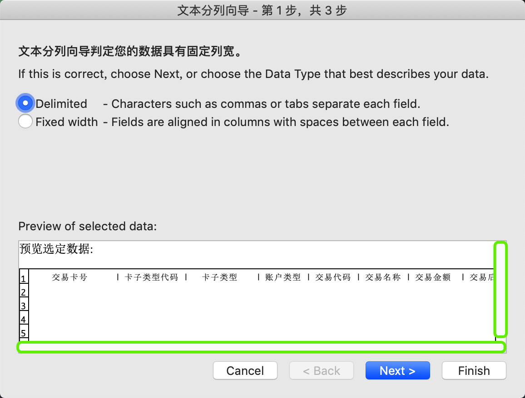The height and width of the screenshot is (398, 525).
Task: Choose the Fixed width option
Action: click(25, 121)
